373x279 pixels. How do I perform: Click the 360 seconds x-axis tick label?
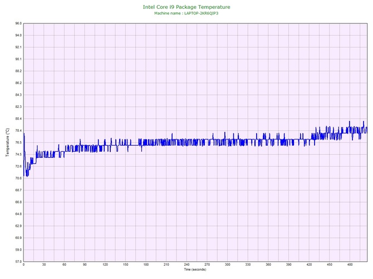coord(268,265)
